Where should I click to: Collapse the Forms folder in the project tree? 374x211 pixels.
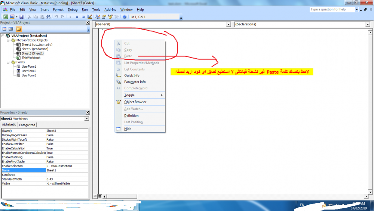[x=8, y=62]
